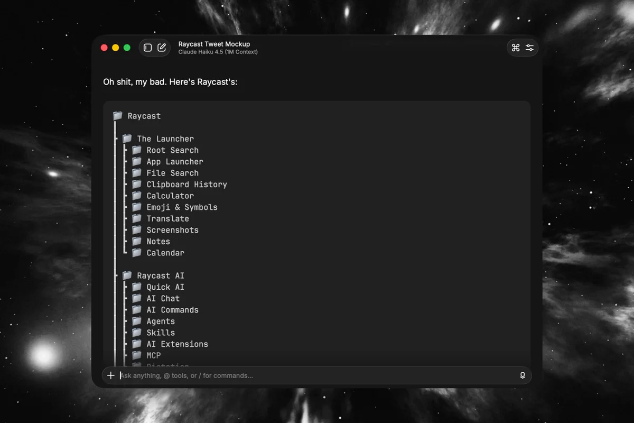Image resolution: width=634 pixels, height=423 pixels.
Task: Toggle the sidebar panel icon
Action: 148,48
